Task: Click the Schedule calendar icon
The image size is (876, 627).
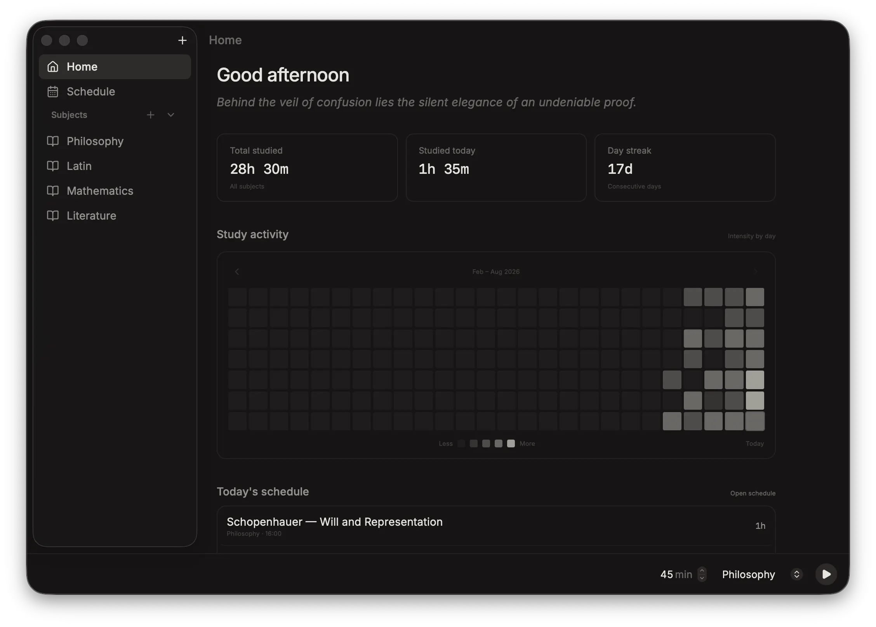Action: pos(53,92)
